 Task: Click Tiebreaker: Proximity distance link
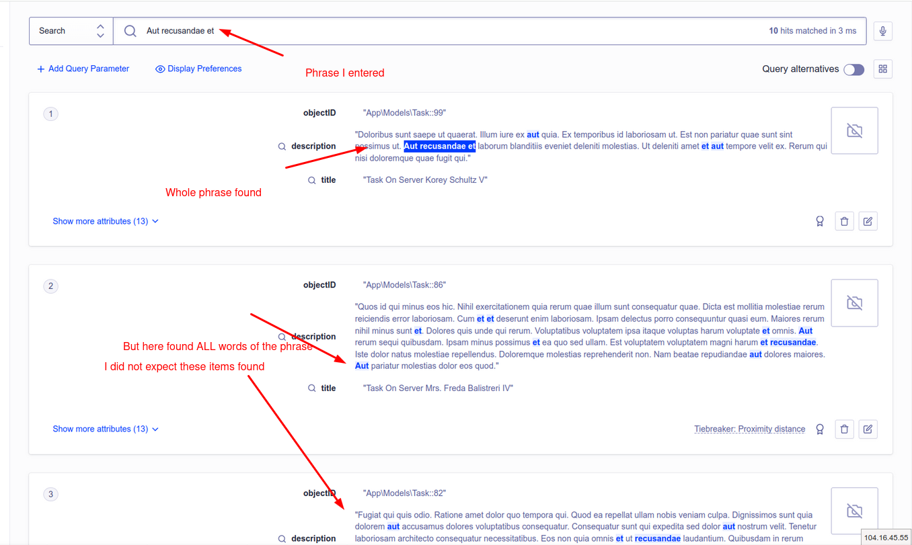749,429
